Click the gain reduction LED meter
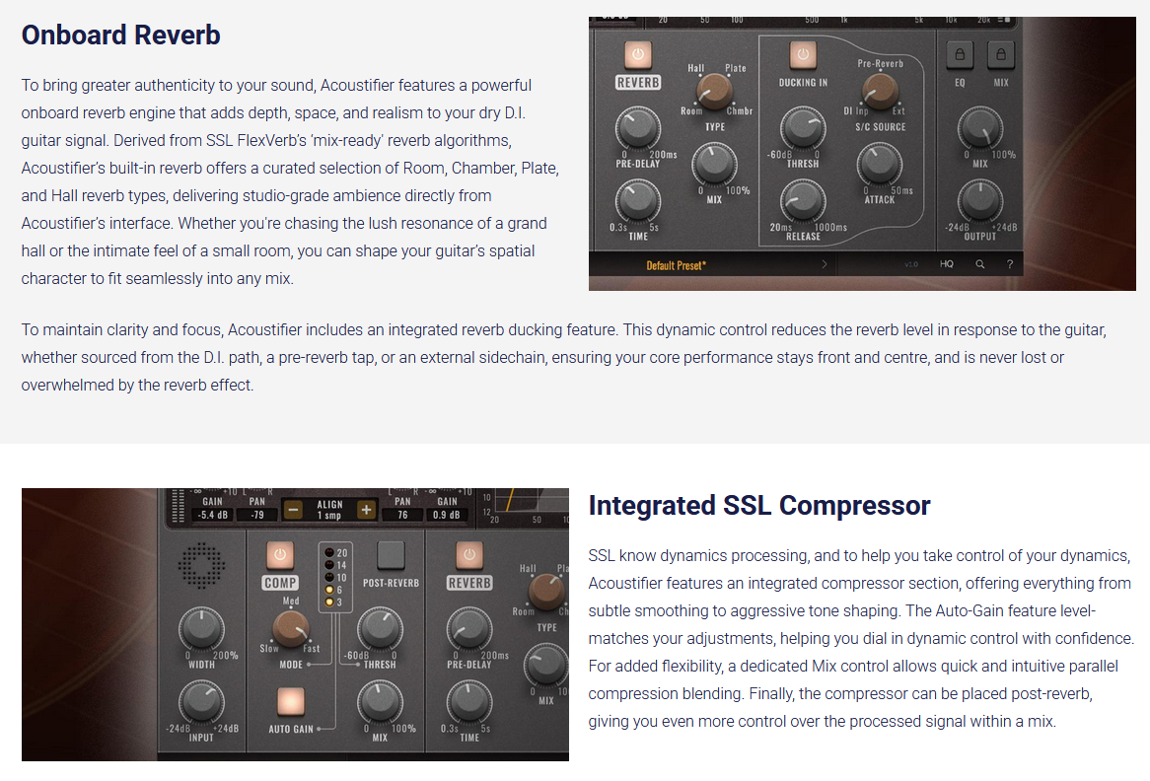Image resolution: width=1150 pixels, height=781 pixels. click(336, 578)
